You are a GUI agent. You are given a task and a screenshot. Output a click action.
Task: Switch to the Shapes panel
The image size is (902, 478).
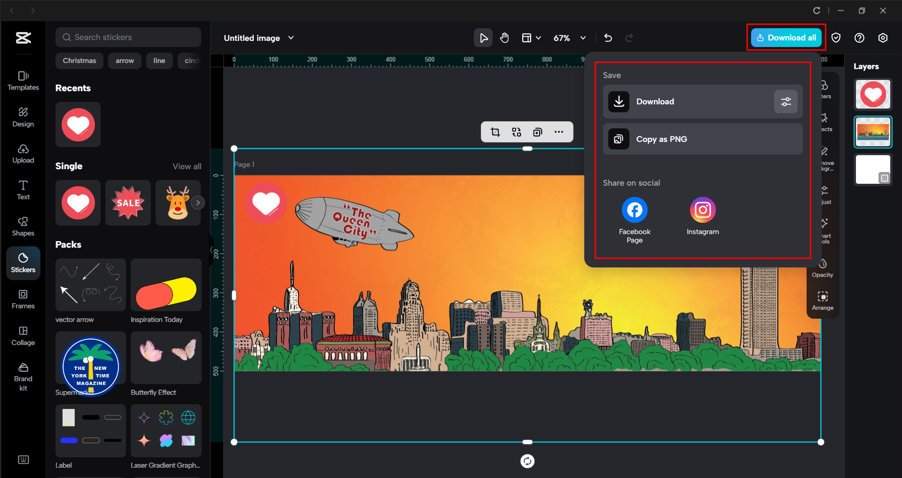pos(23,226)
